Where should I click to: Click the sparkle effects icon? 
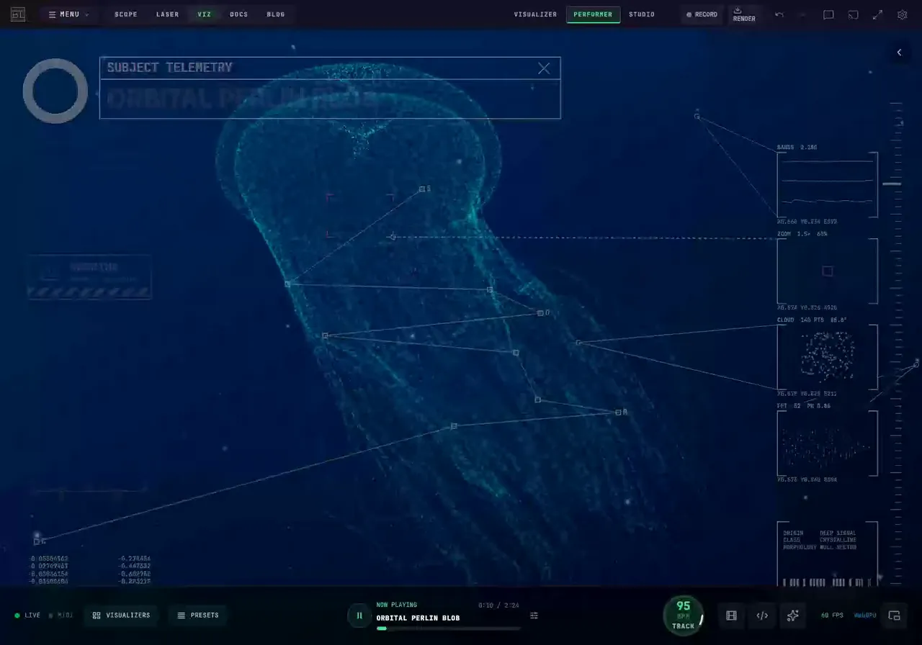tap(793, 615)
